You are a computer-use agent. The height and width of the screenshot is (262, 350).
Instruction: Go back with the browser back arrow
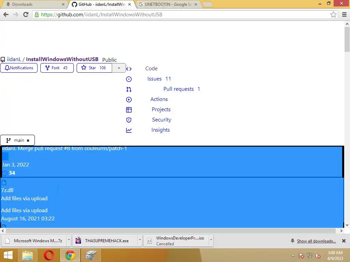(x=6, y=14)
